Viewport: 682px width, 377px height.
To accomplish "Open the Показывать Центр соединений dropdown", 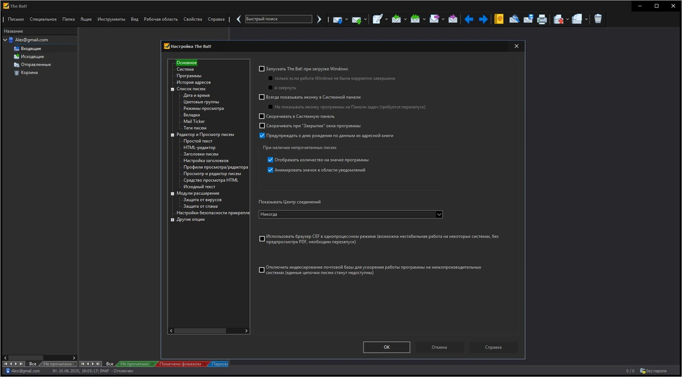I will (x=351, y=214).
